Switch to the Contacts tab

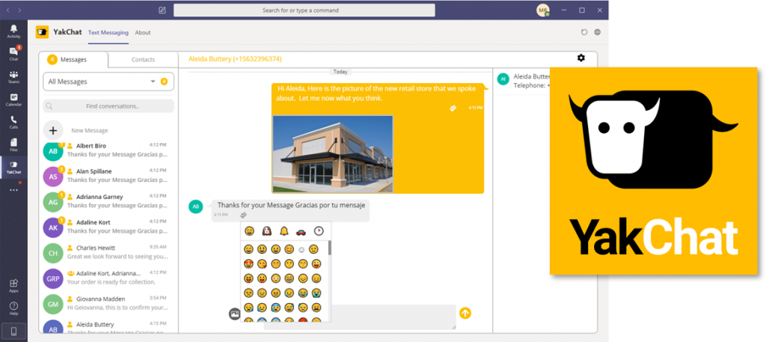(x=143, y=60)
